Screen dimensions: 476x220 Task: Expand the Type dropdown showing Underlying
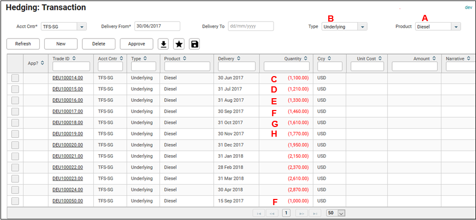click(x=362, y=27)
